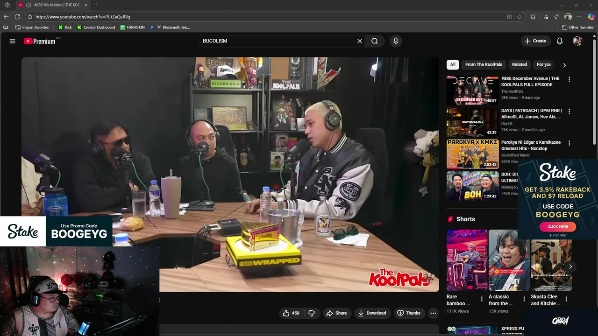Close the #889 Nik Makino tab

point(85,5)
